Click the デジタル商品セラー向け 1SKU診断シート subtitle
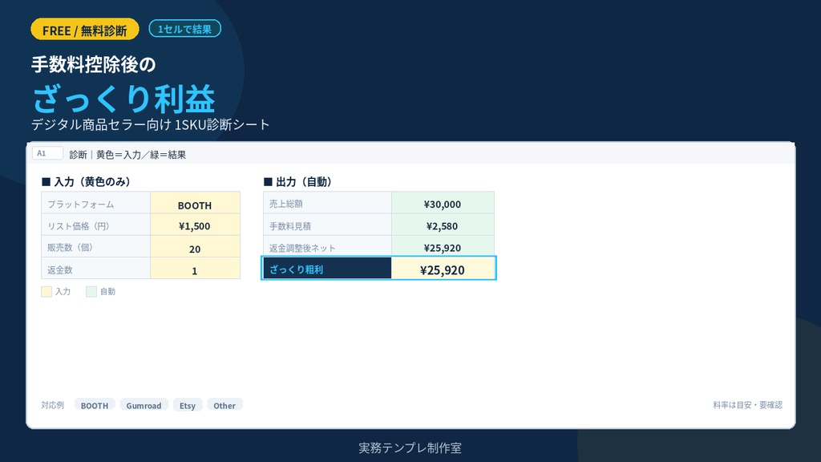 click(150, 124)
